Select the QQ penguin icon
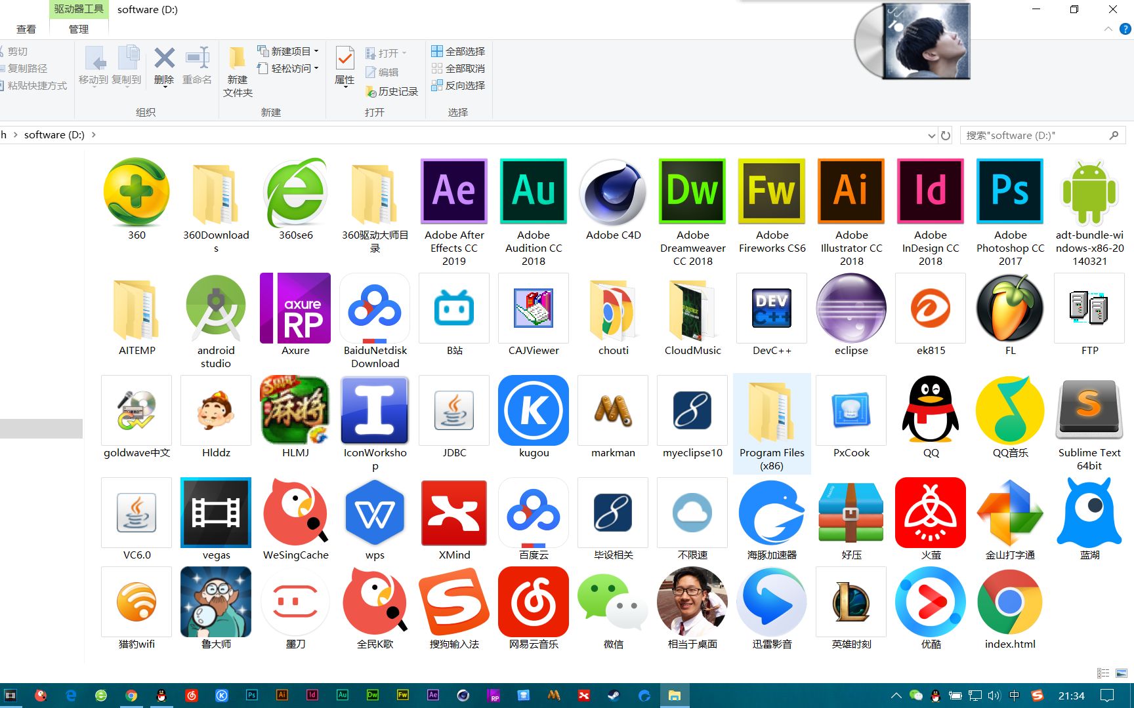Viewport: 1134px width, 708px height. tap(931, 410)
